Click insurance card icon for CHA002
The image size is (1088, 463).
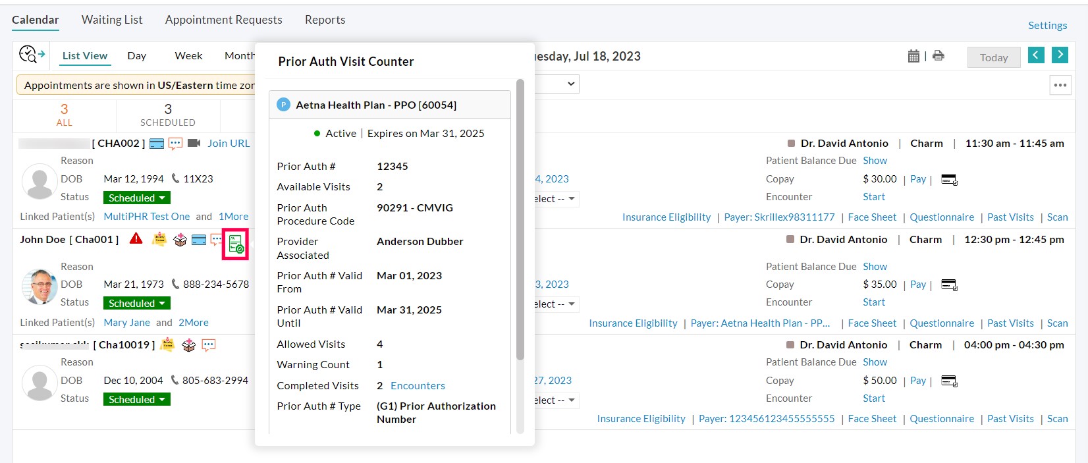157,144
